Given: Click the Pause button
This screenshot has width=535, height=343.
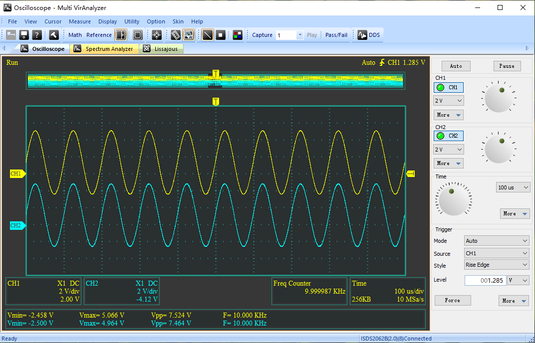Looking at the screenshot, I should [507, 66].
